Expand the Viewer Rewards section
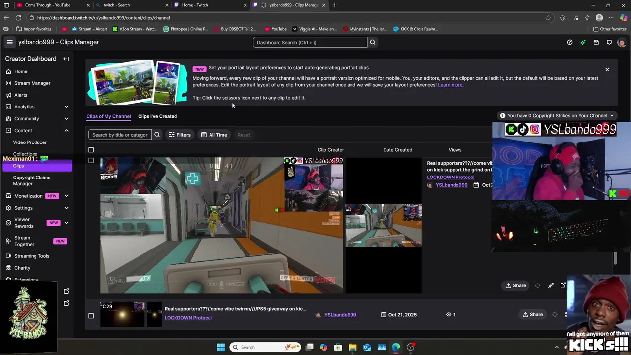The height and width of the screenshot is (355, 631). [x=66, y=223]
